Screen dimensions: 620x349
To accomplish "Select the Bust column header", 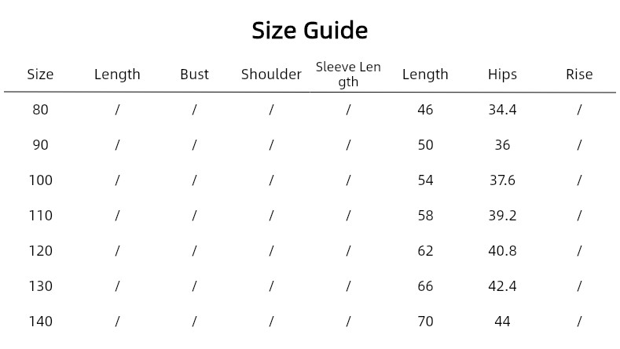I will [194, 75].
